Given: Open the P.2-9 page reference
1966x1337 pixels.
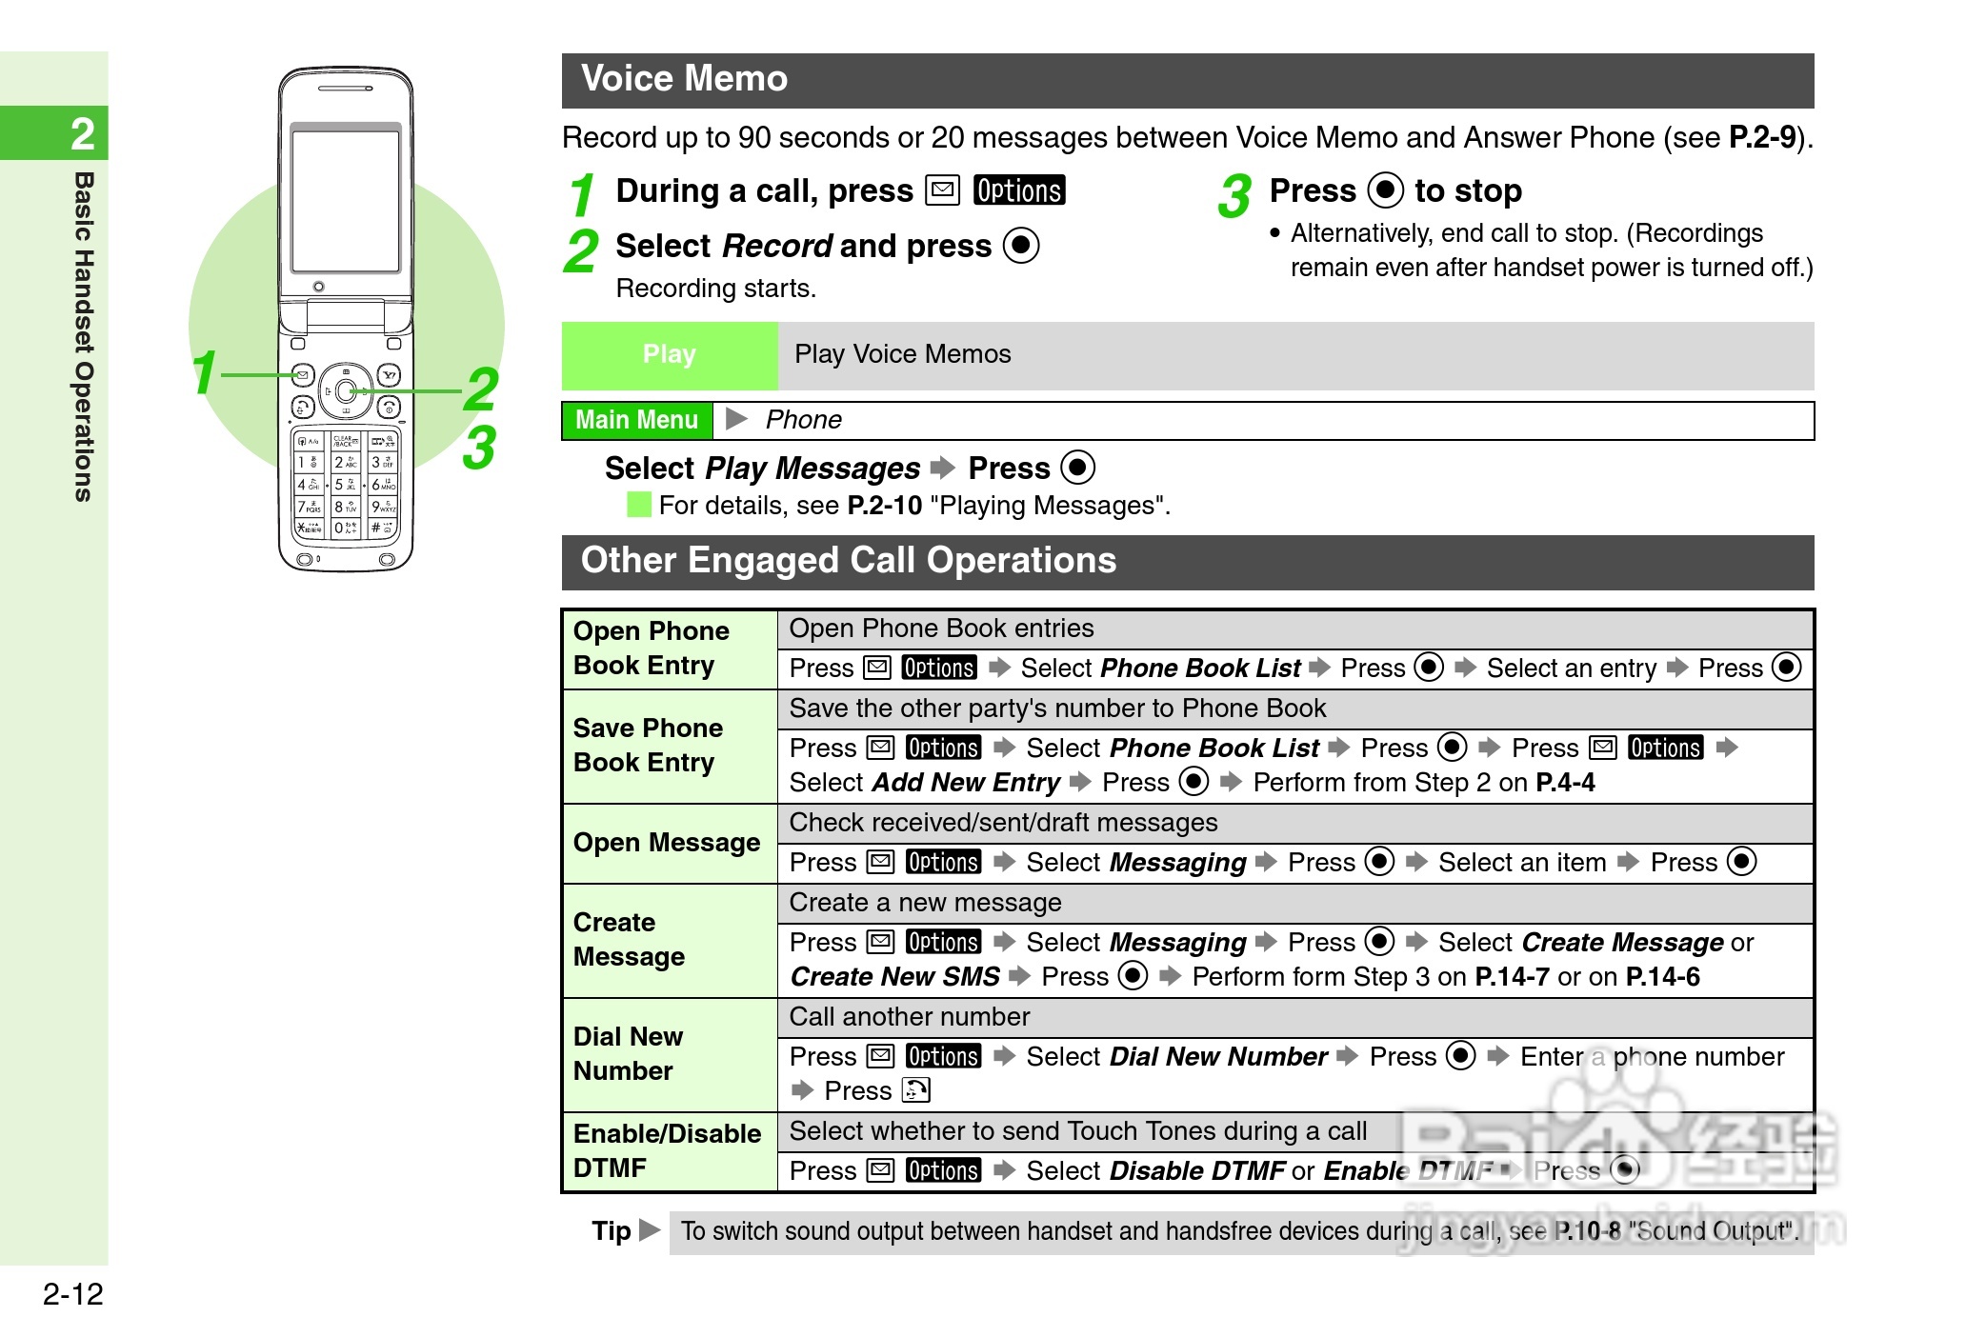Looking at the screenshot, I should pos(1761,138).
